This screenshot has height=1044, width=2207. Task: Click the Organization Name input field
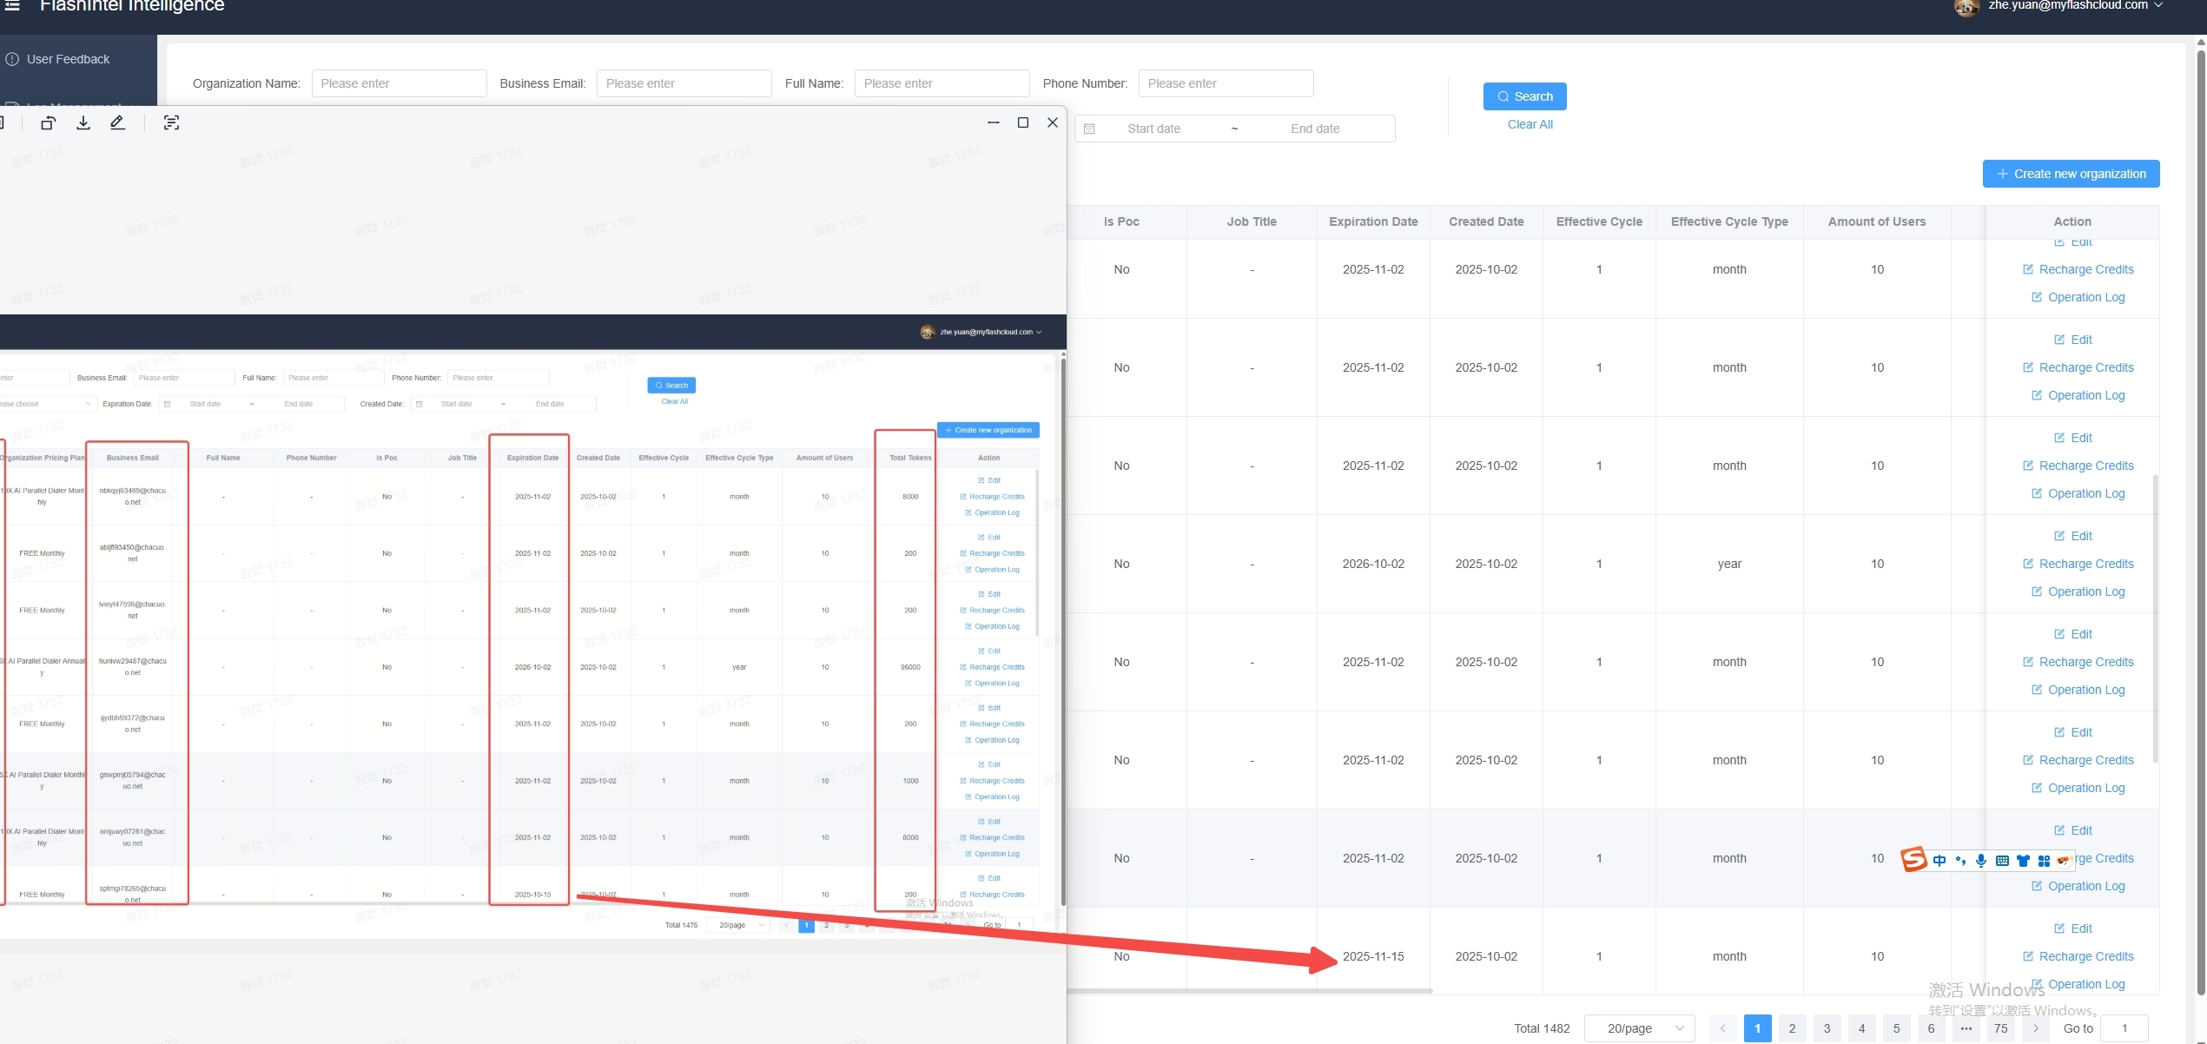[399, 83]
